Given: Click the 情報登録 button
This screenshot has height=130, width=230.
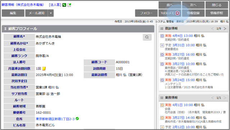Looking at the screenshot, I should (x=193, y=13).
